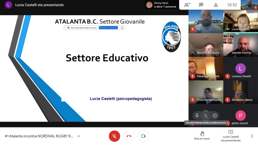Viewport: 258px width, 145px height.
Task: Click the 'Lucia Castelli sta presentando' header text
Action: [40, 5]
